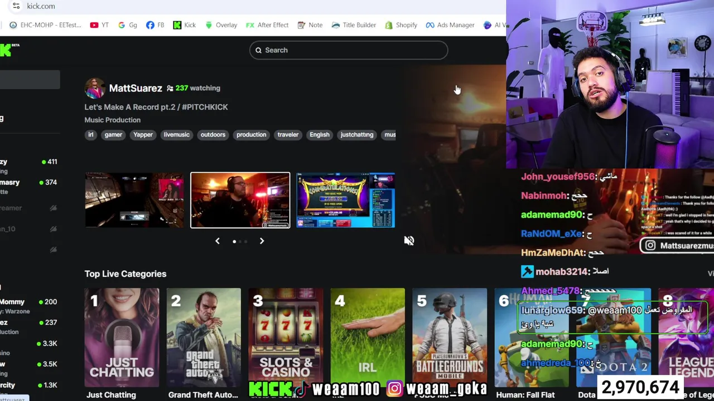Screen dimensions: 714x401
Task: Open the site info icon beside kick.com
Action: coord(16,6)
